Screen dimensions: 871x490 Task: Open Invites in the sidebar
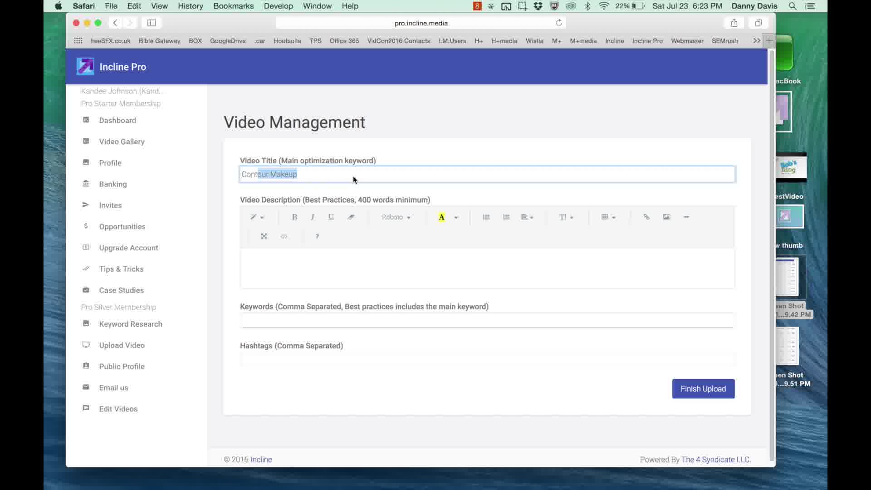(x=110, y=206)
